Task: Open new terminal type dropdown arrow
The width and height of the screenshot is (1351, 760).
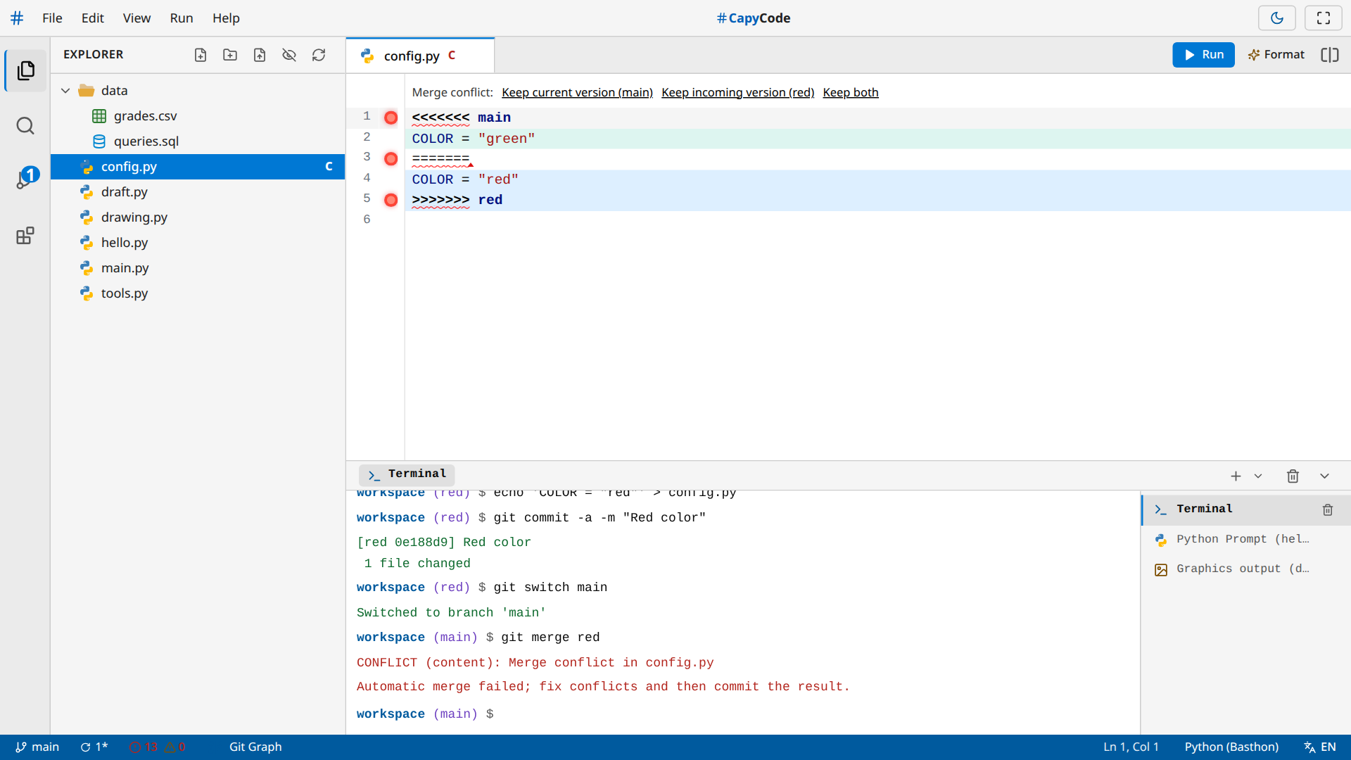Action: pos(1258,476)
